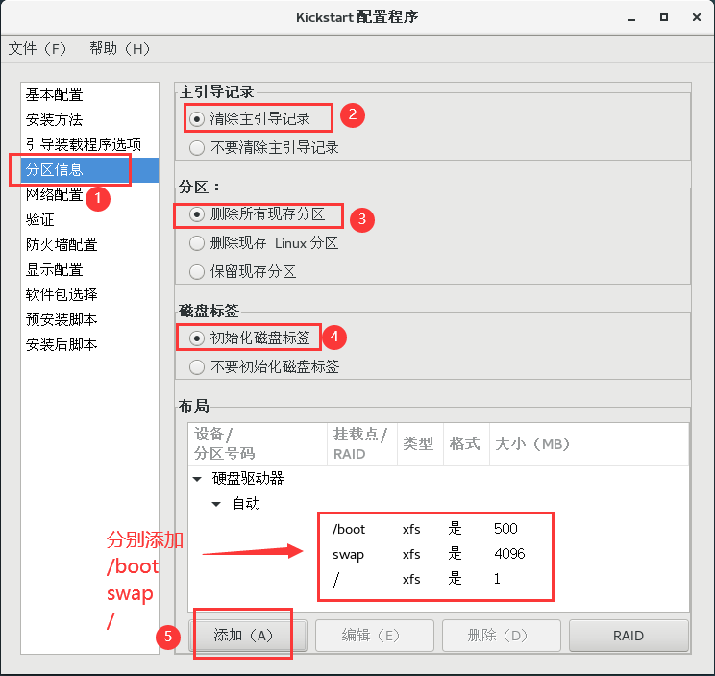The height and width of the screenshot is (676, 715).
Task: Go to 验证 section
Action: [x=89, y=220]
